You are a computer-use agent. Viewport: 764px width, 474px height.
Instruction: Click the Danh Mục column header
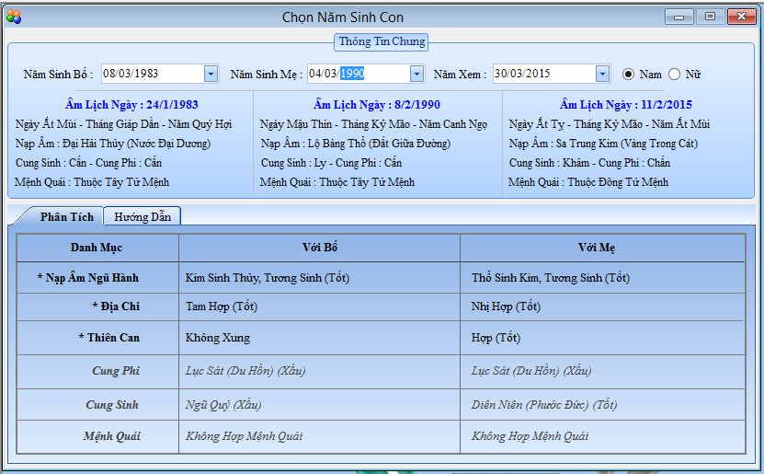pos(97,248)
